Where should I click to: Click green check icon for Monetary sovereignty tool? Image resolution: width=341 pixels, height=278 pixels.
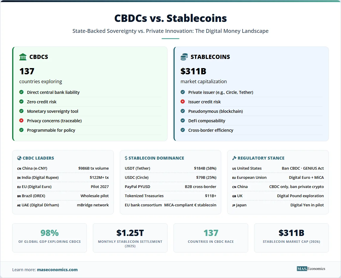(21, 111)
